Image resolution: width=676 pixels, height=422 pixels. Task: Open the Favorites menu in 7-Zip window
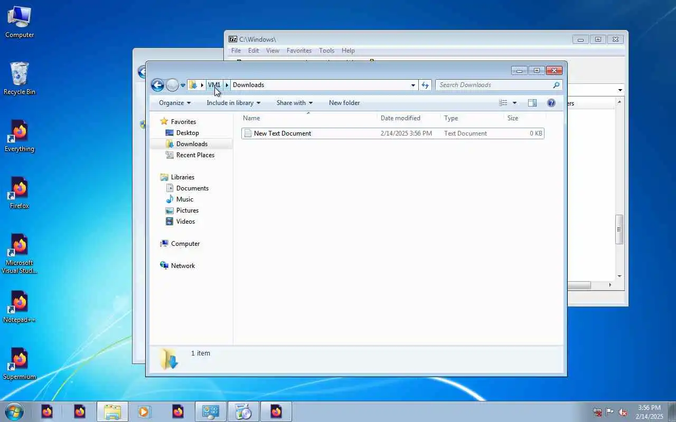pos(299,51)
